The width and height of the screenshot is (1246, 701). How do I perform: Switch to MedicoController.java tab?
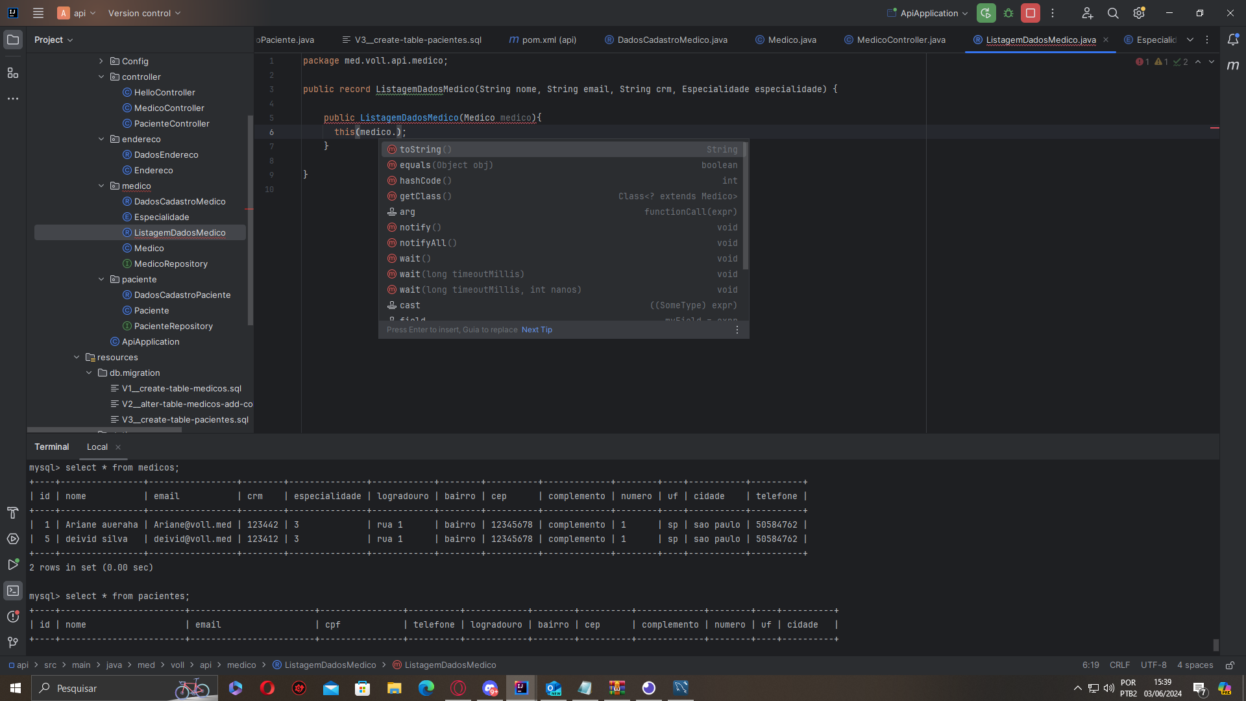coord(895,40)
